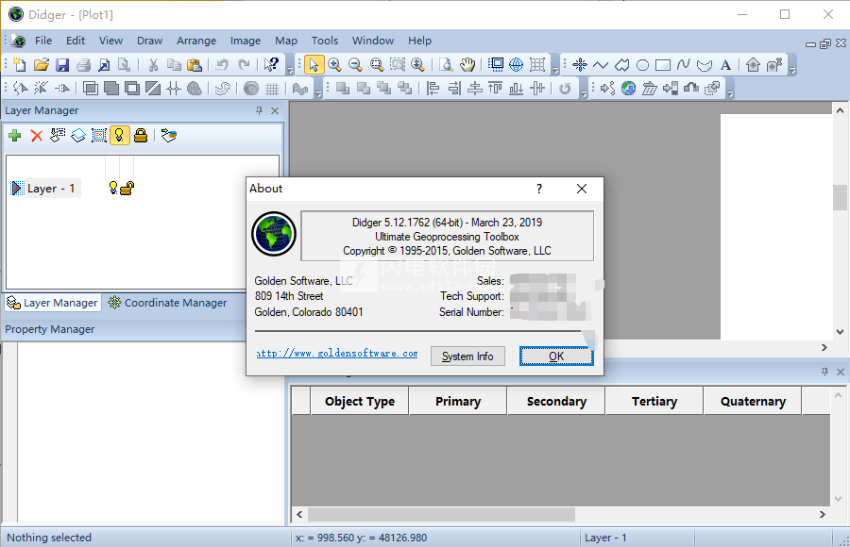Viewport: 850px width, 547px height.
Task: Click the Tertiary column header
Action: pyautogui.click(x=654, y=401)
